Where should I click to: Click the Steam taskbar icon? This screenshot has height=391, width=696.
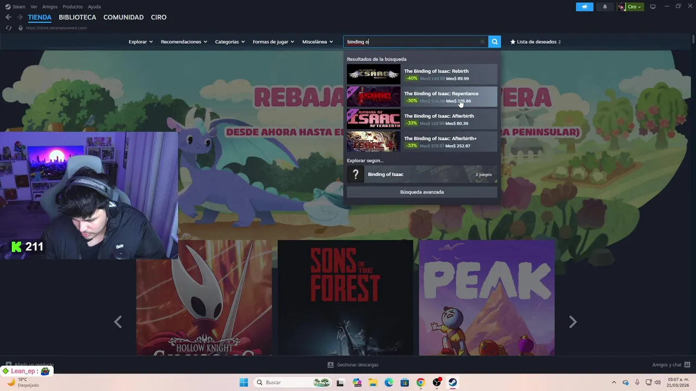[x=452, y=382]
